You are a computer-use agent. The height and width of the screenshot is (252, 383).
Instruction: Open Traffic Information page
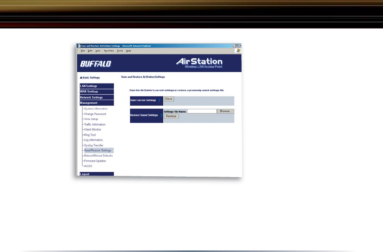click(x=95, y=124)
